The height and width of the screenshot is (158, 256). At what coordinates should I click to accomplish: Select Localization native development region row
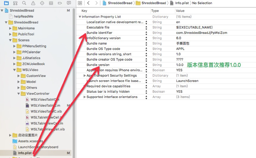[166, 22]
